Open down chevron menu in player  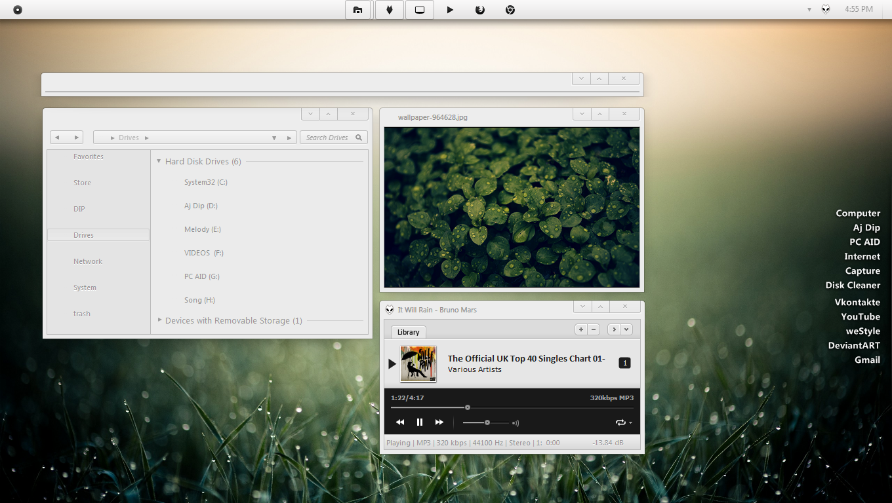(626, 329)
